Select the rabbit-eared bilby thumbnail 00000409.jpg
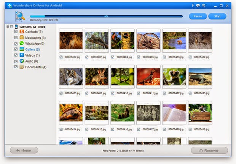 pyautogui.click(x=97, y=77)
